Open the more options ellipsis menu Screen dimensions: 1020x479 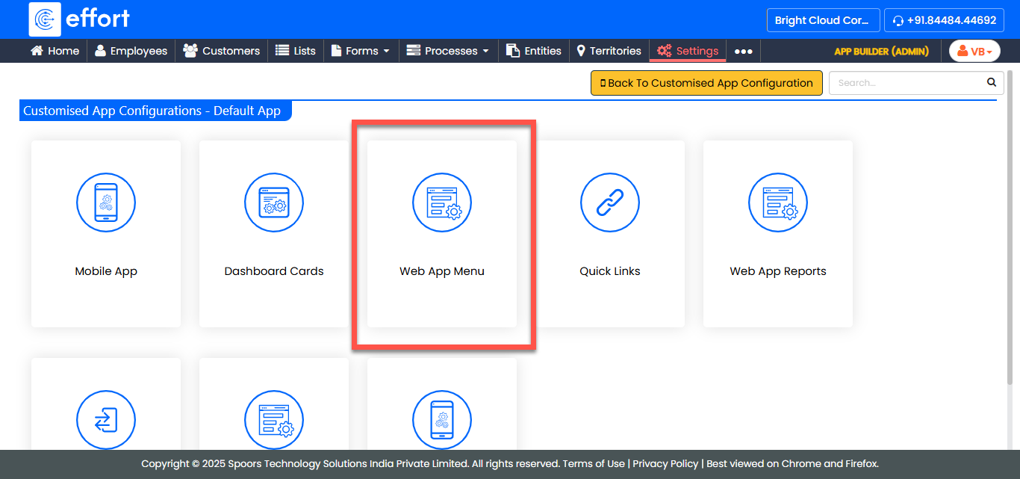tap(743, 51)
